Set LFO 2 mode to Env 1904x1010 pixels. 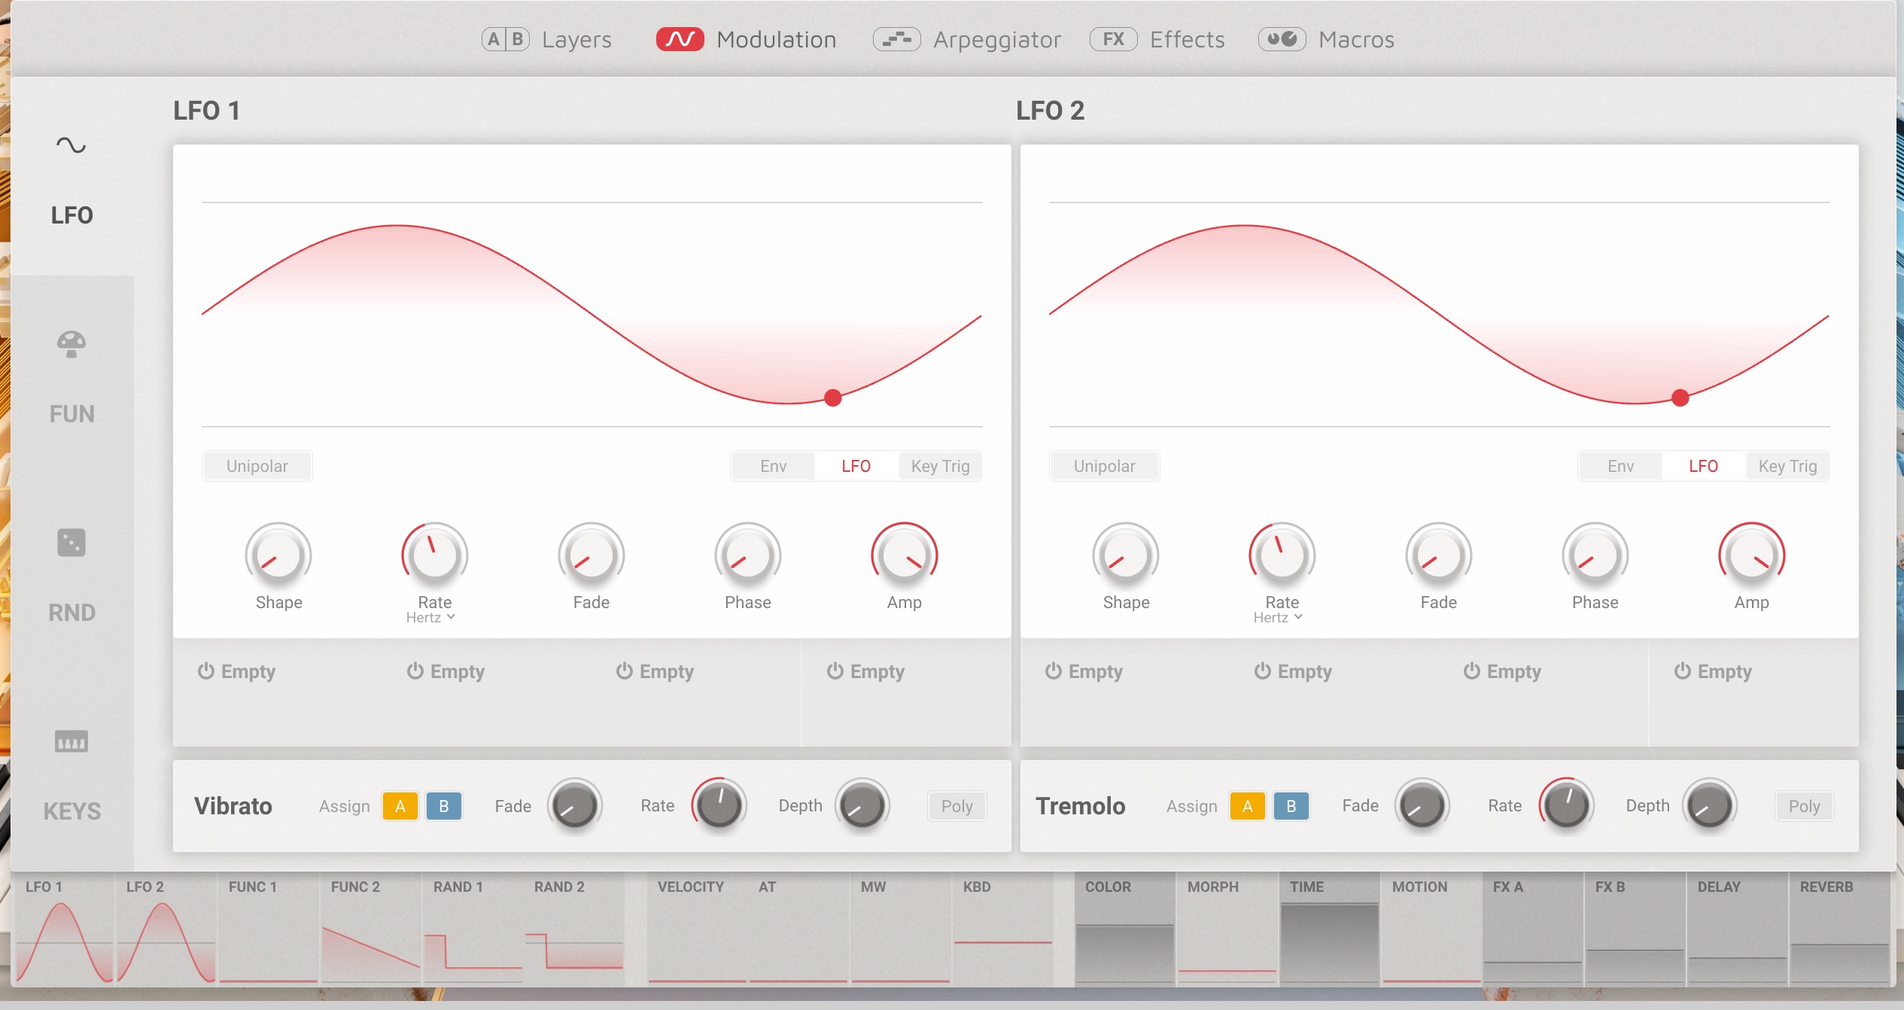pos(1620,466)
